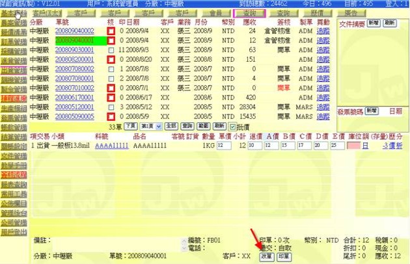
Task: Switch to the 客戶(X大) tab
Action: (x=48, y=13)
